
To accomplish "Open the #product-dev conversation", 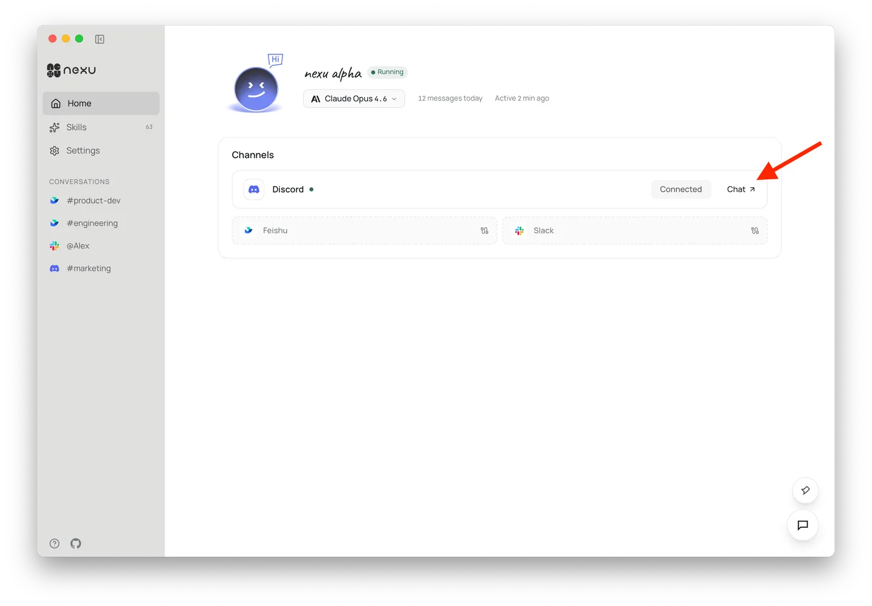I will (x=93, y=201).
